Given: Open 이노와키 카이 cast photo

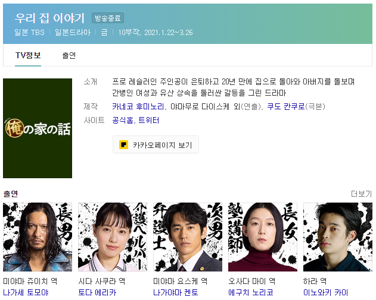Looking at the screenshot, I should 338,237.
